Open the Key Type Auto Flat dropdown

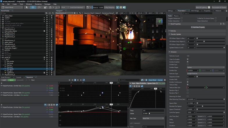coord(153,118)
